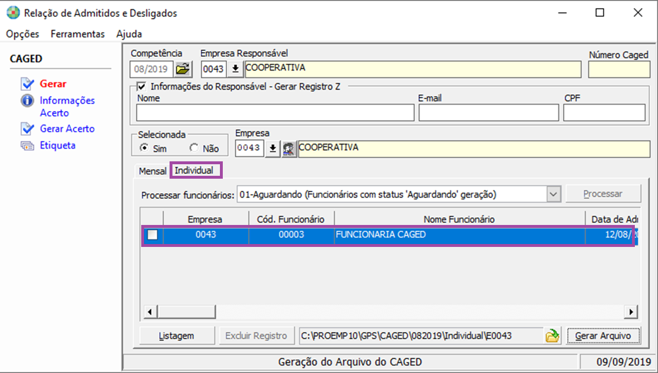The image size is (658, 373).
Task: Expand the Processar funcionários dropdown
Action: point(554,194)
